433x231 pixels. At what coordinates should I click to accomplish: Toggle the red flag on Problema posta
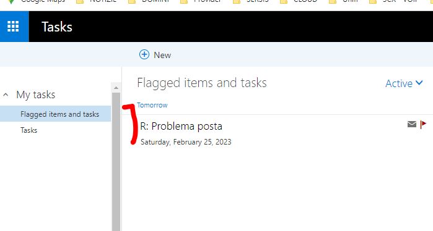click(423, 124)
